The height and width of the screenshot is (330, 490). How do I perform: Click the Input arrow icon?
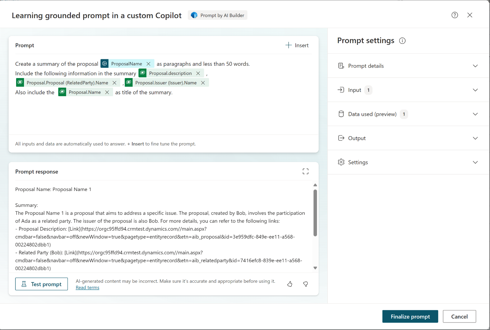pos(341,90)
